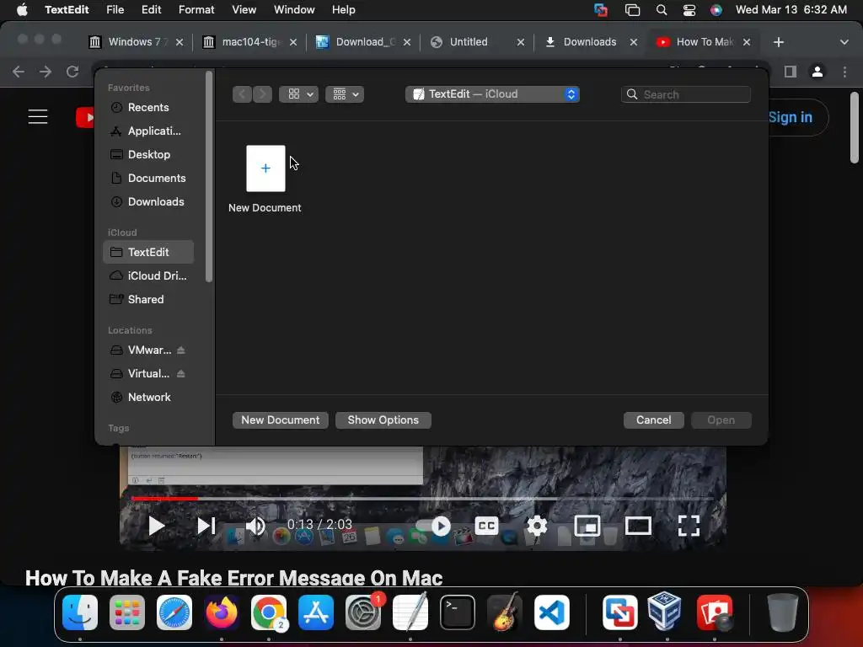Open the Window menu
This screenshot has height=647, width=863.
[x=294, y=10]
